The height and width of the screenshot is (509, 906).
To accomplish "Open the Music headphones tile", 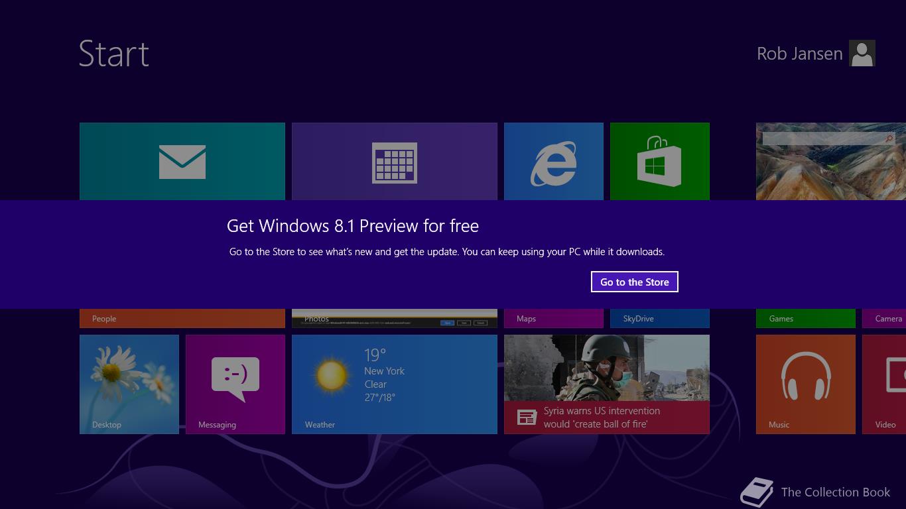I will pos(806,384).
